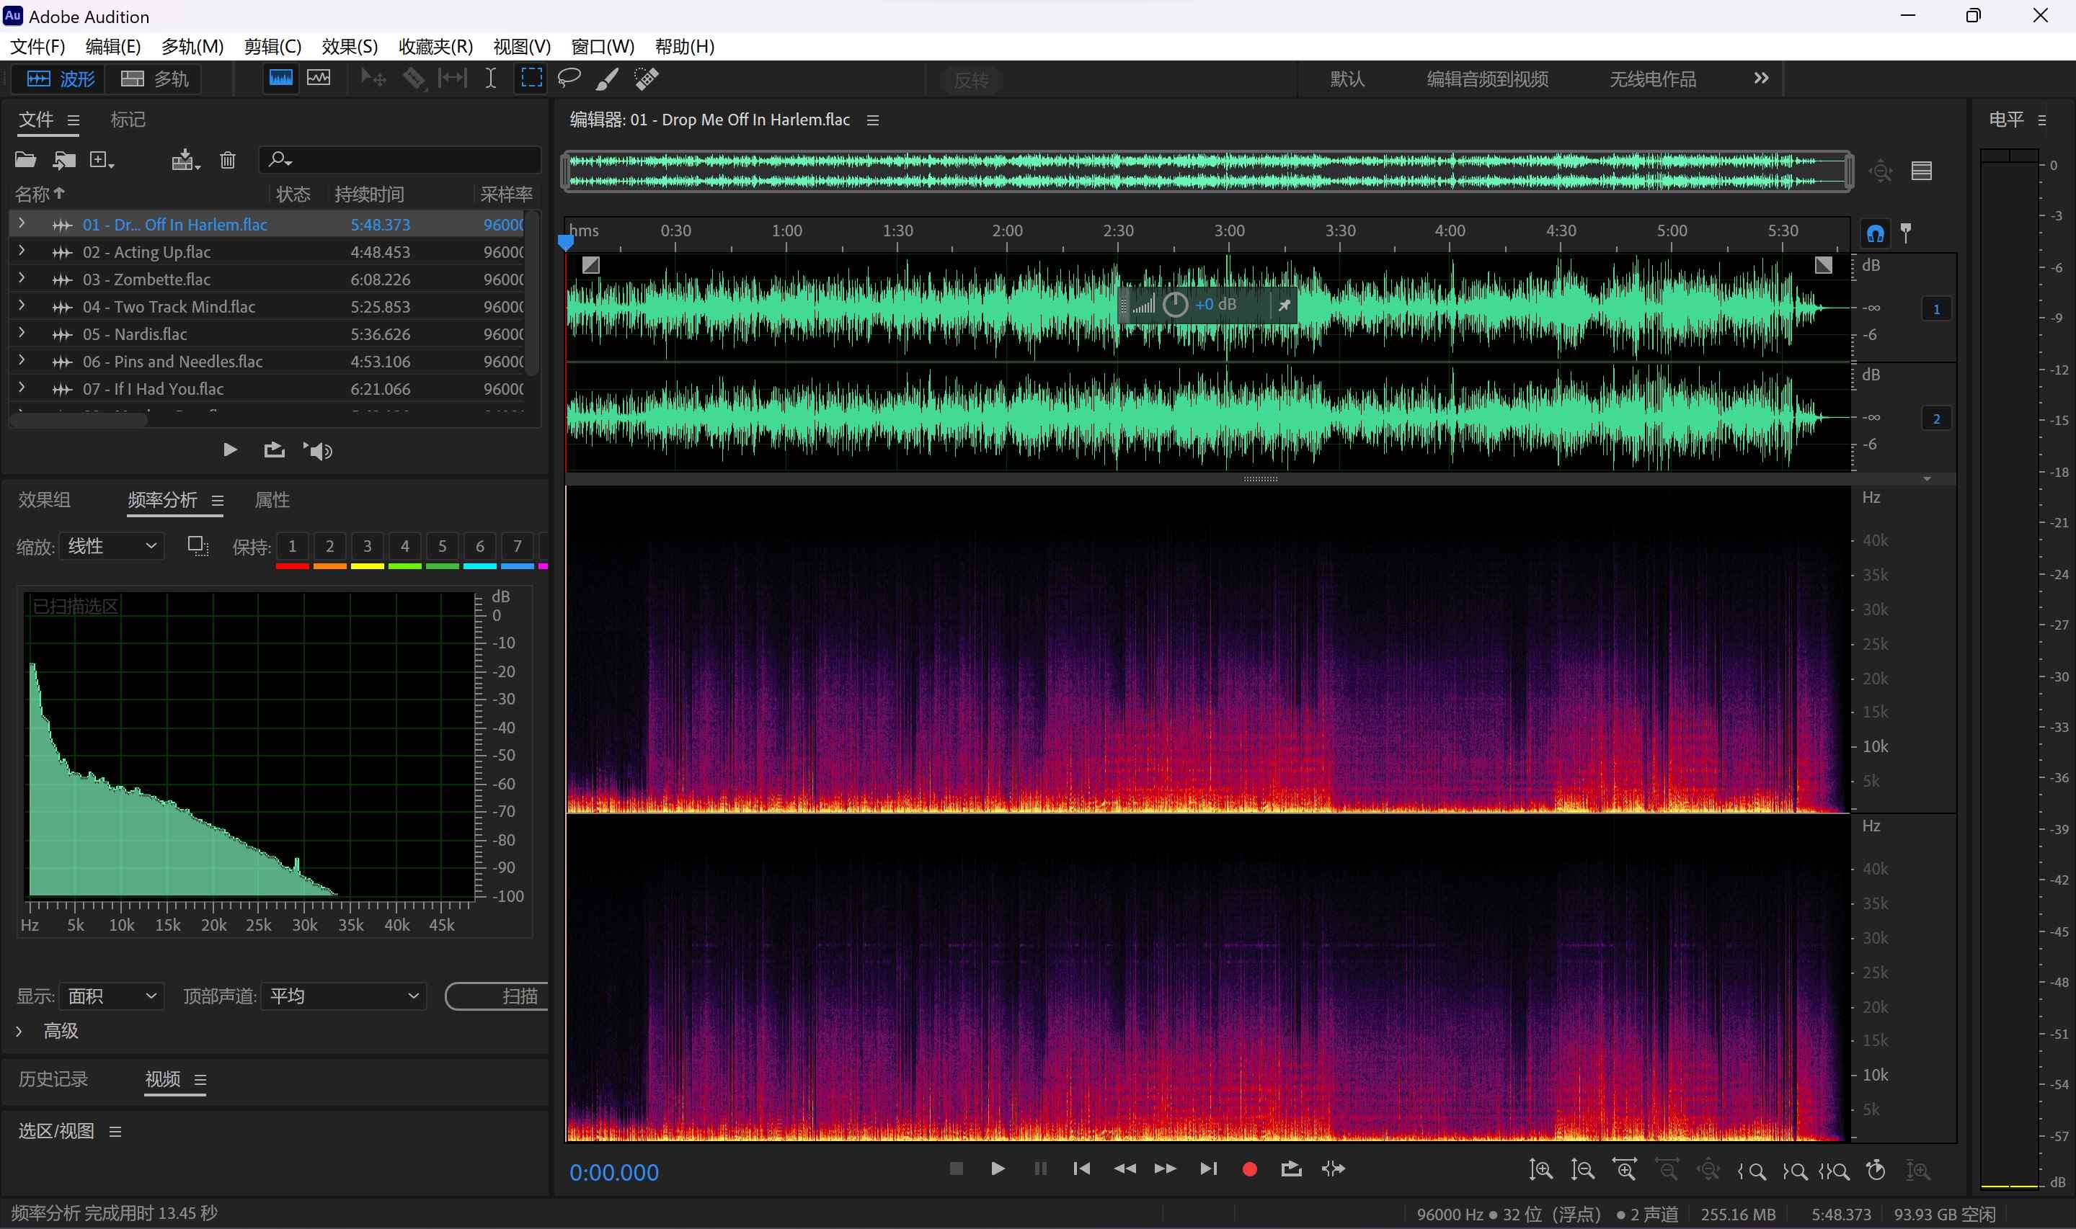The height and width of the screenshot is (1229, 2076).
Task: Click the New File icon
Action: (102, 159)
